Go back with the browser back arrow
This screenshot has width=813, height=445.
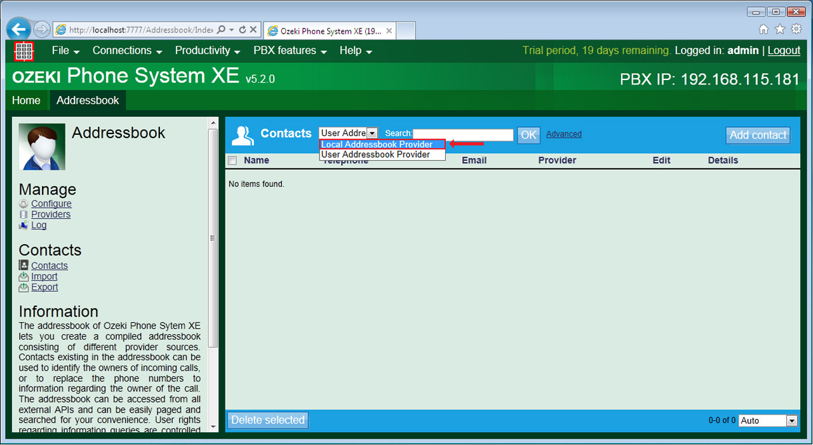click(18, 29)
